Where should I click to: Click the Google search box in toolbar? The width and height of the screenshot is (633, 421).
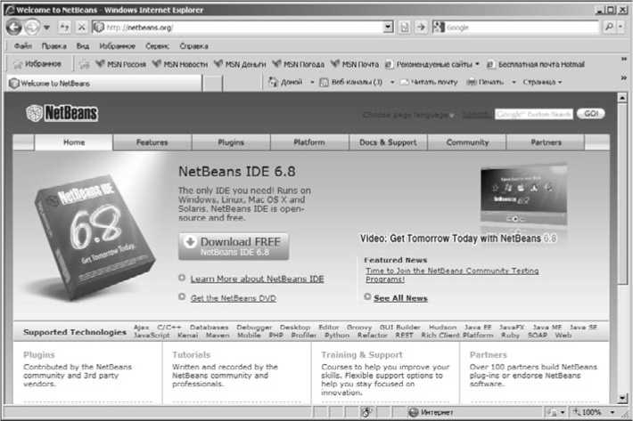[522, 27]
